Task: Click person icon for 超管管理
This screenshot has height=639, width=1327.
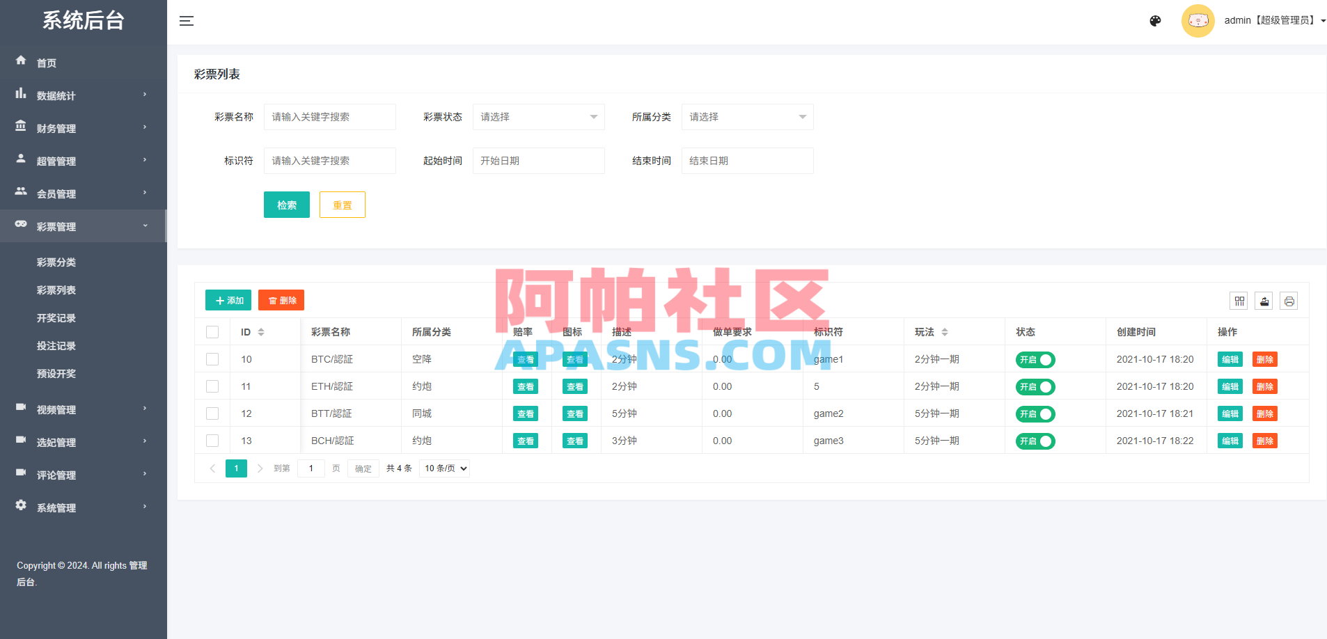Action: click(21, 159)
